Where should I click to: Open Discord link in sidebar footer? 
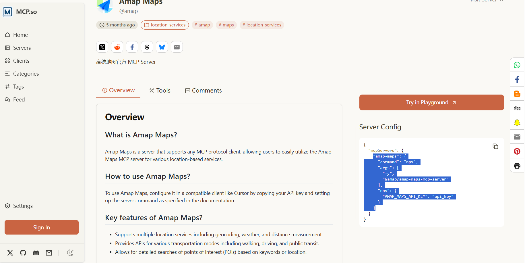36,253
